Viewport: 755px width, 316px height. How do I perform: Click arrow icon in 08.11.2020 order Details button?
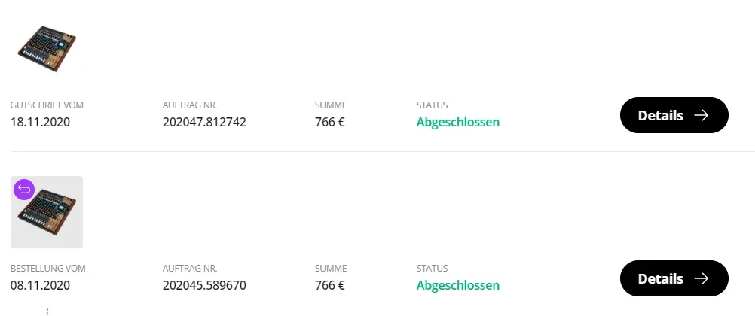click(x=702, y=278)
